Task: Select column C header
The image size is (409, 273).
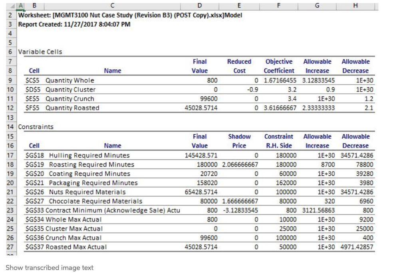Action: click(112, 6)
